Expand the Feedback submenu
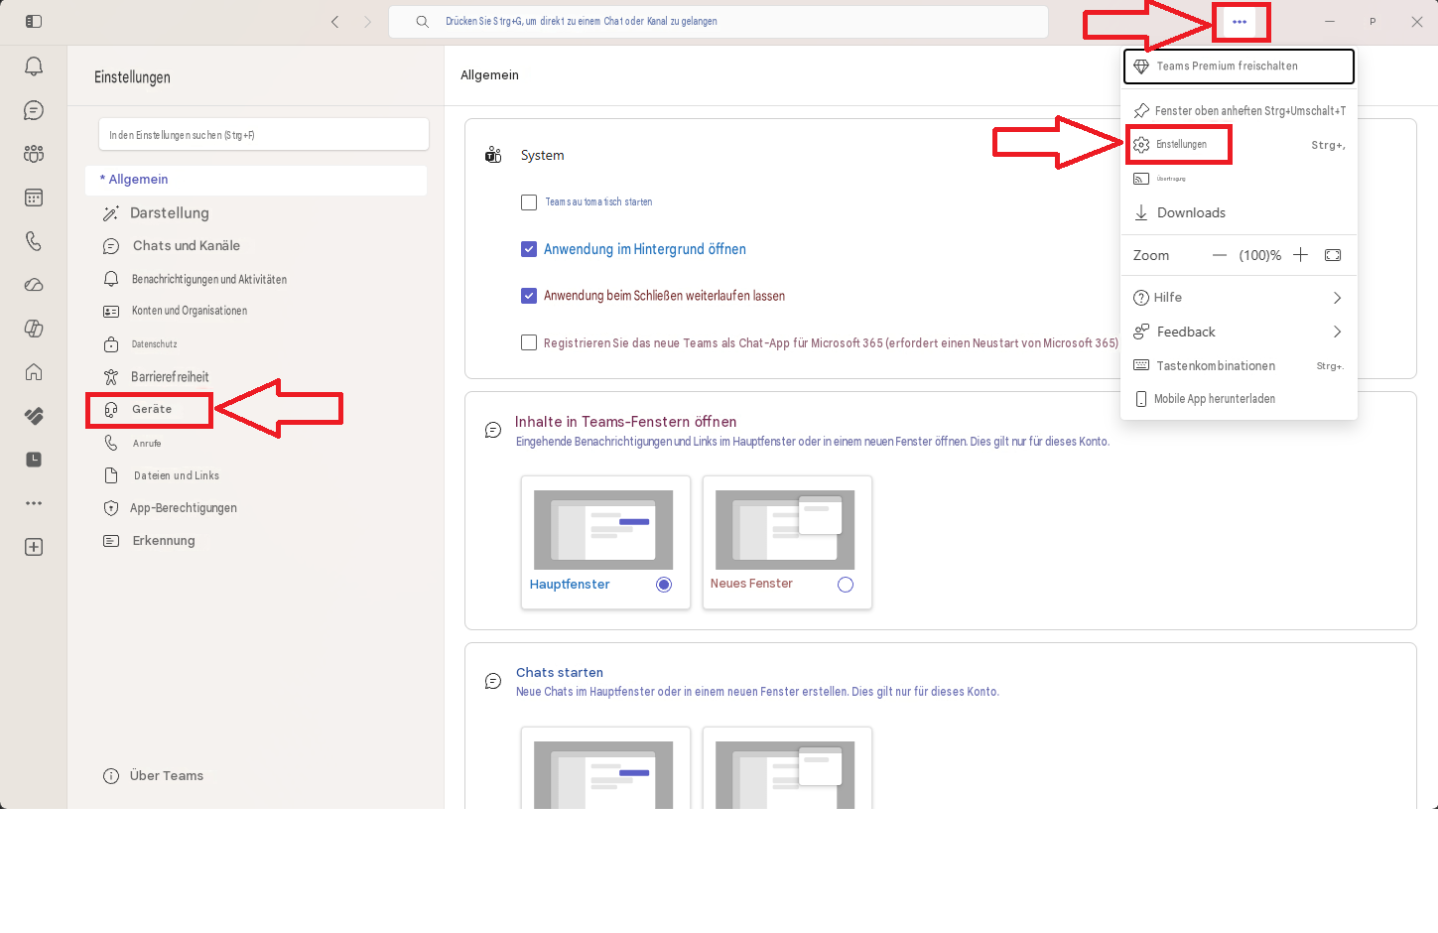1438x933 pixels. [x=1239, y=332]
